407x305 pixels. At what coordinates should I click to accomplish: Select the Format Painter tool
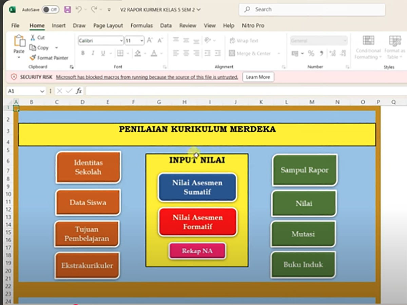(49, 58)
